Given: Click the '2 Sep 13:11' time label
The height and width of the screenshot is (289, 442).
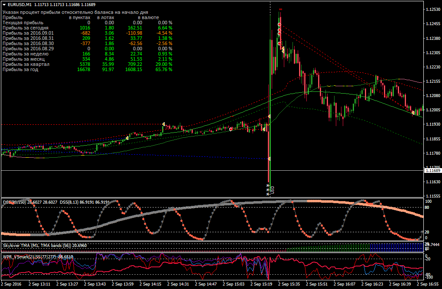Looking at the screenshot, I should [x=40, y=284].
